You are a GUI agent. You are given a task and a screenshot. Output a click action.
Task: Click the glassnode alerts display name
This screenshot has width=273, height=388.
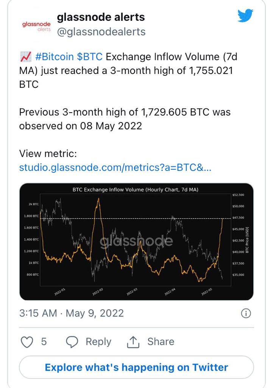point(101,17)
